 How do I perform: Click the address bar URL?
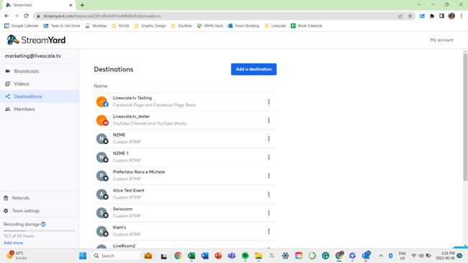pyautogui.click(x=102, y=16)
